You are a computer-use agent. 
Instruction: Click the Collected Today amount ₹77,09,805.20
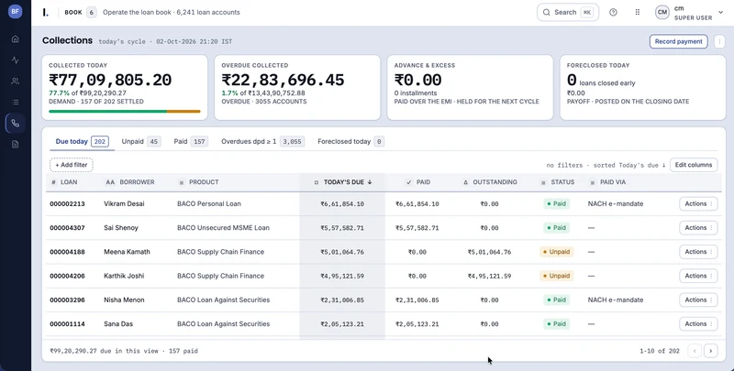coord(110,80)
